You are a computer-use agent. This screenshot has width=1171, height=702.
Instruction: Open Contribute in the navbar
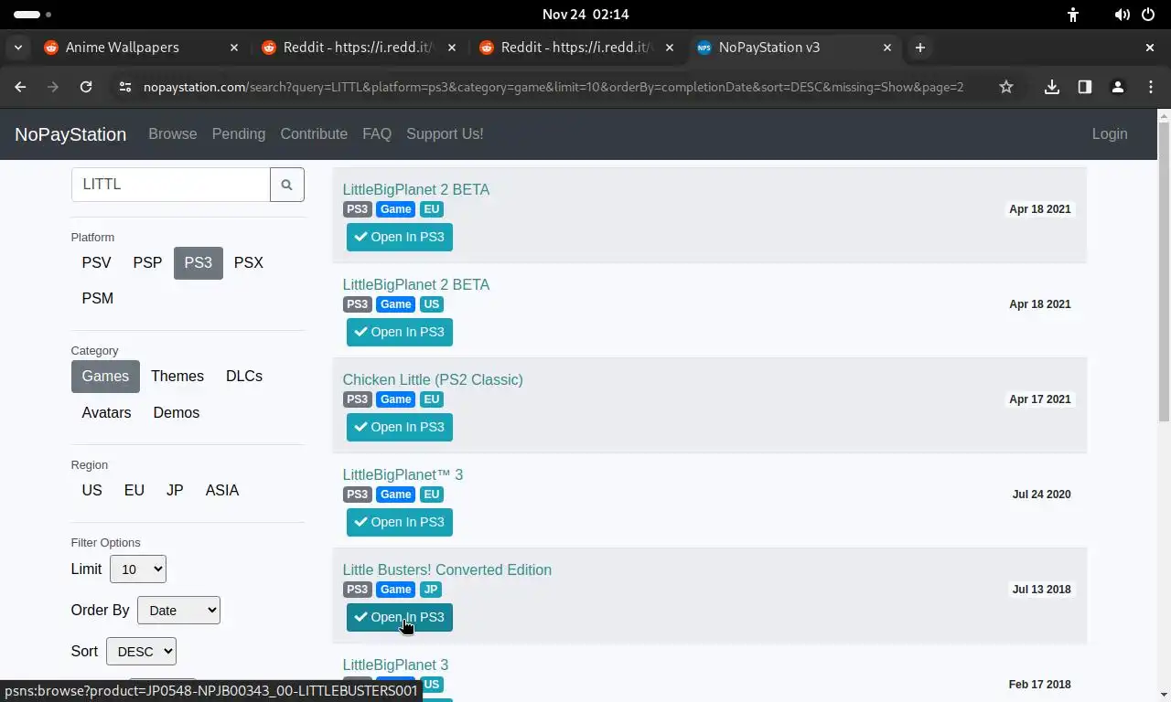314,133
